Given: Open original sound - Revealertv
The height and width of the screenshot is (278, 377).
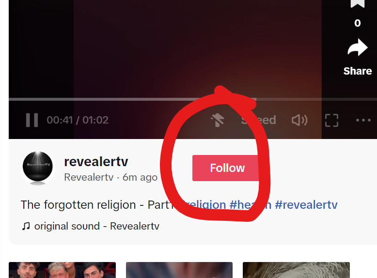Looking at the screenshot, I should pos(96,226).
